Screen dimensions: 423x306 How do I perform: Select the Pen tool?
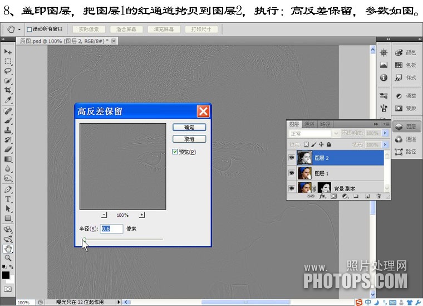[8, 190]
